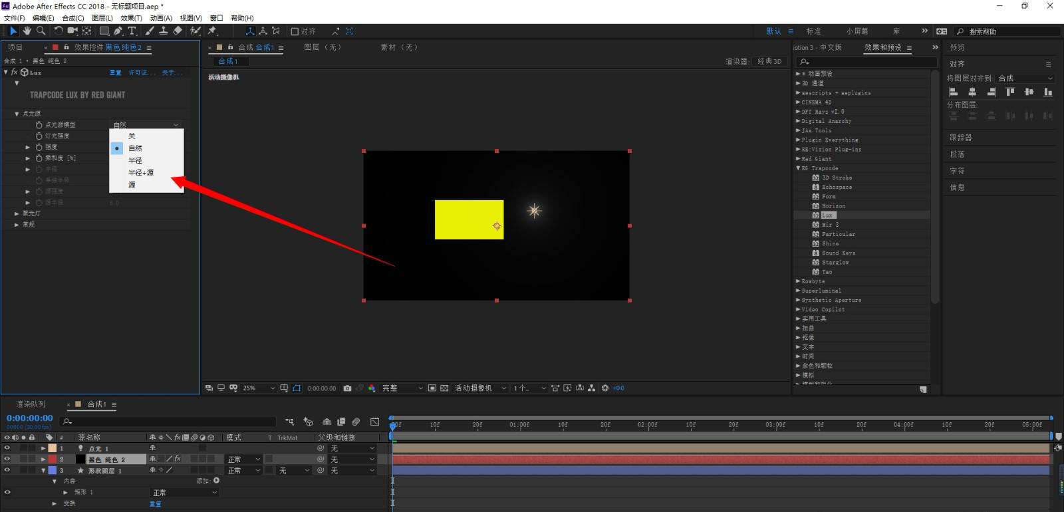
Task: Hide the 点光 1 layer
Action: coord(7,448)
